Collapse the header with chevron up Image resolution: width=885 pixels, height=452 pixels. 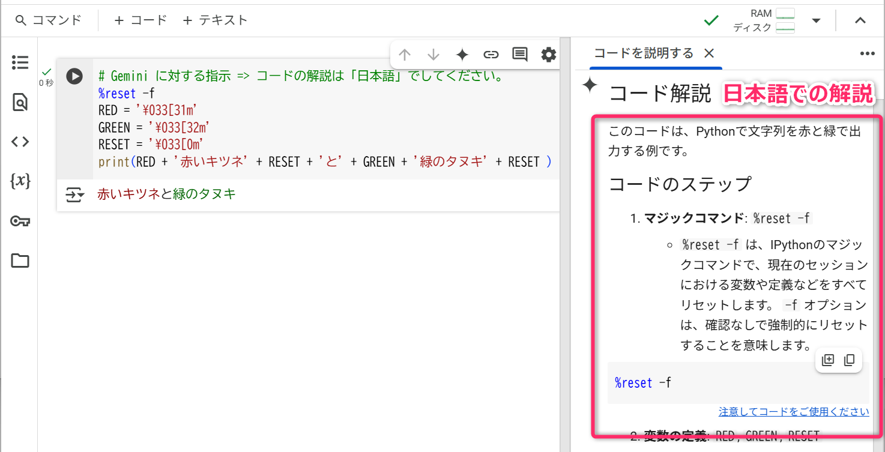[860, 20]
